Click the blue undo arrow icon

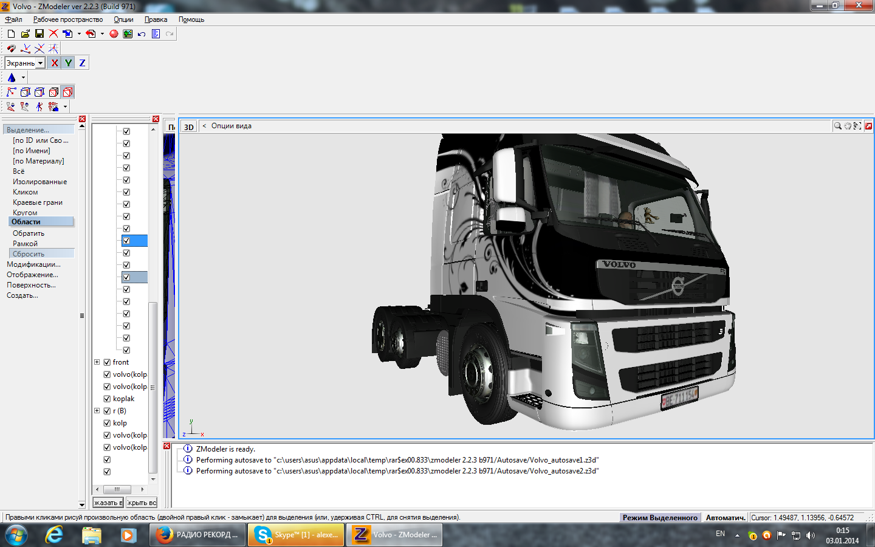(142, 34)
